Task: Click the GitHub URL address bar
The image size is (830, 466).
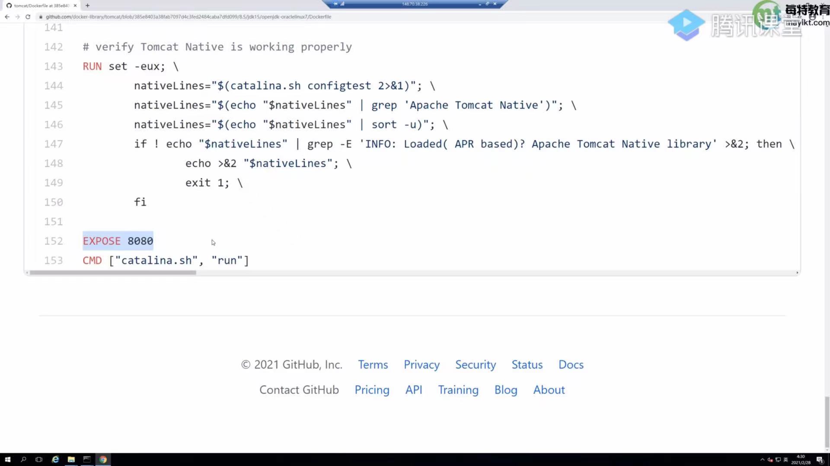Action: (188, 17)
